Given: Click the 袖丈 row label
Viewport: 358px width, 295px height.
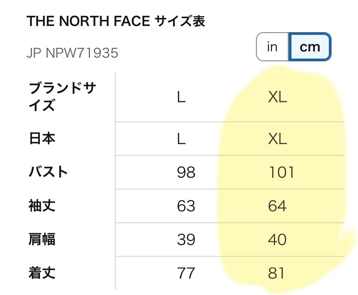Looking at the screenshot, I should point(41,206).
